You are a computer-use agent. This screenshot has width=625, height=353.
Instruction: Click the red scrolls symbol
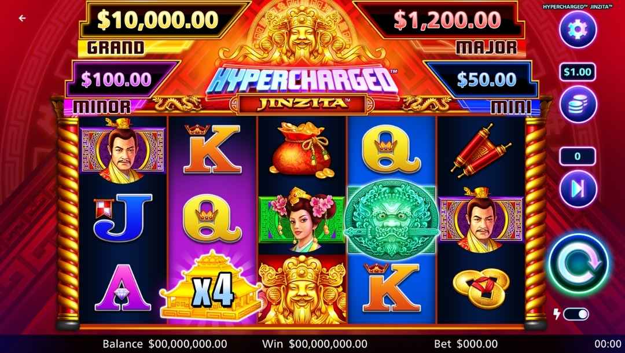481,149
